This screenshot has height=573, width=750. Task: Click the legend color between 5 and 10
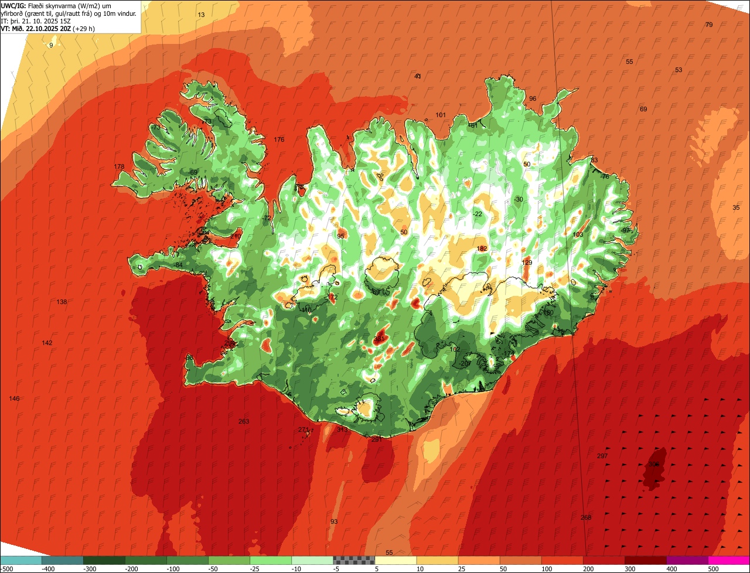(396, 560)
